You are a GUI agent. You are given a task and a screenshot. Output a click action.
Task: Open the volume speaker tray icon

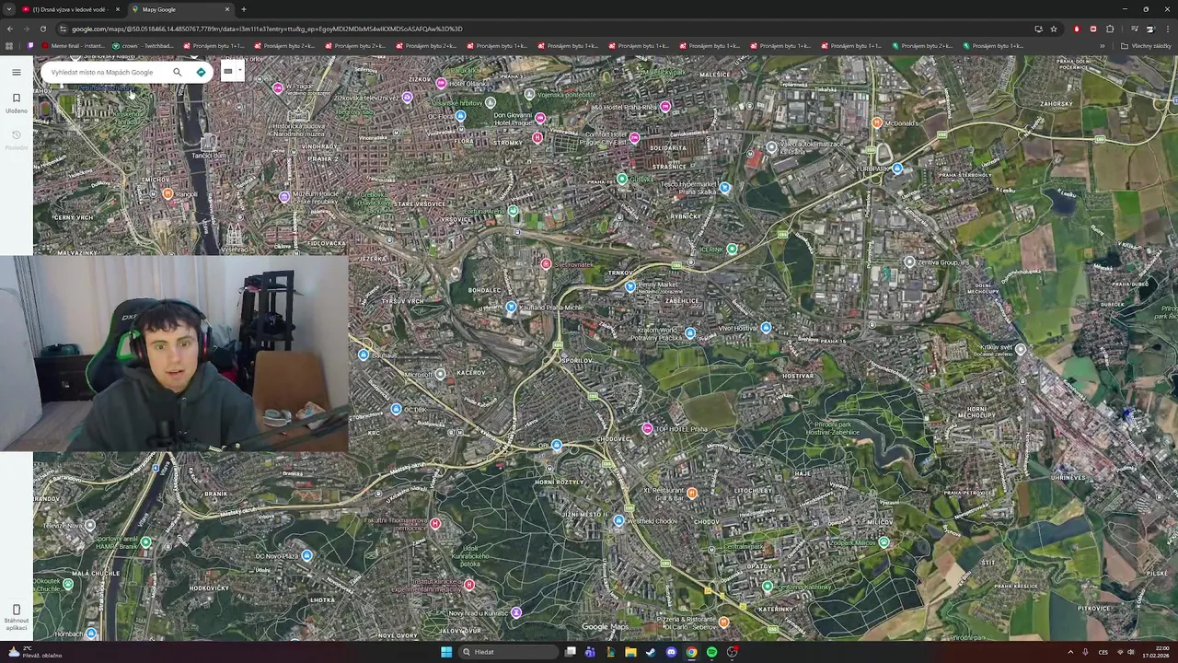point(1131,652)
